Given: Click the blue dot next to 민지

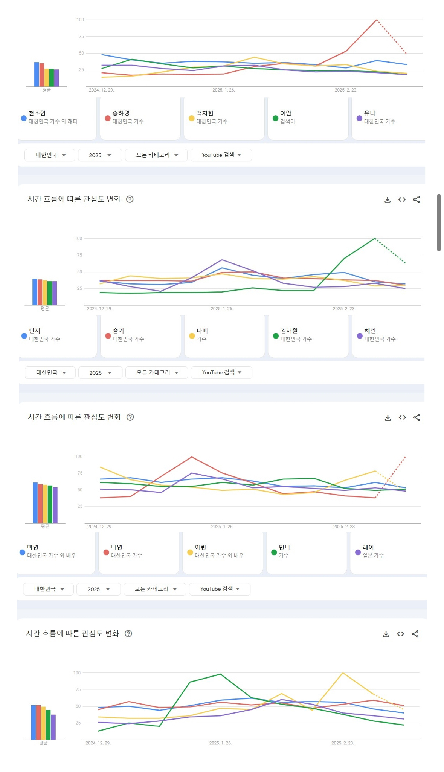Looking at the screenshot, I should tap(24, 336).
